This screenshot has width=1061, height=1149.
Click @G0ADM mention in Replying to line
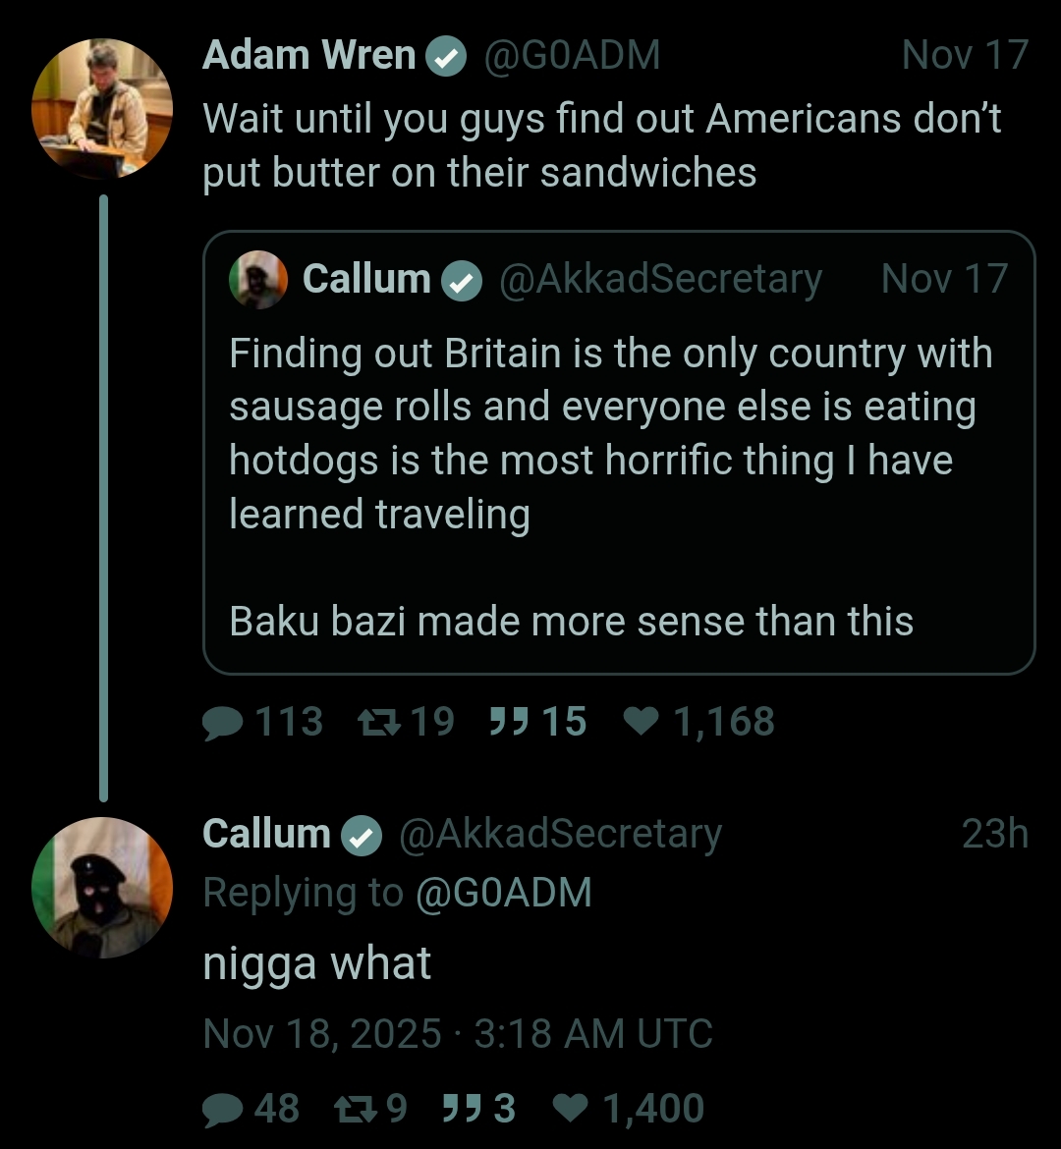[x=504, y=893]
